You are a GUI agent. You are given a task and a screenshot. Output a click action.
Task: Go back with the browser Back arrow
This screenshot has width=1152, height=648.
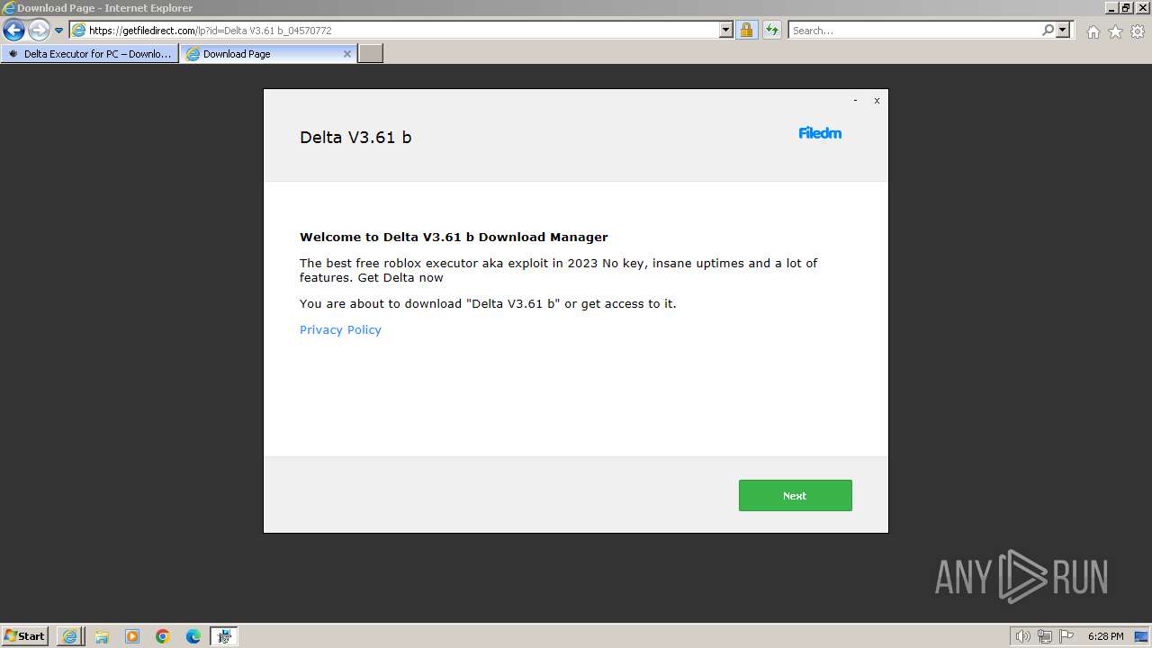[x=13, y=31]
